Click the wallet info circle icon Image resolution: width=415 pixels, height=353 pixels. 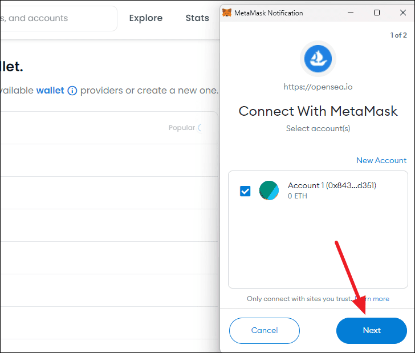(72, 91)
